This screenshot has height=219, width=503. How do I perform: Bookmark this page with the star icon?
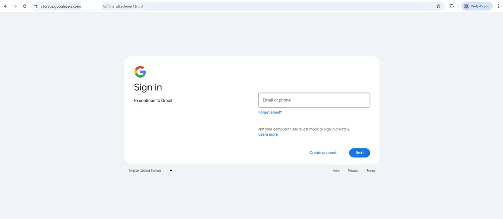coord(438,6)
